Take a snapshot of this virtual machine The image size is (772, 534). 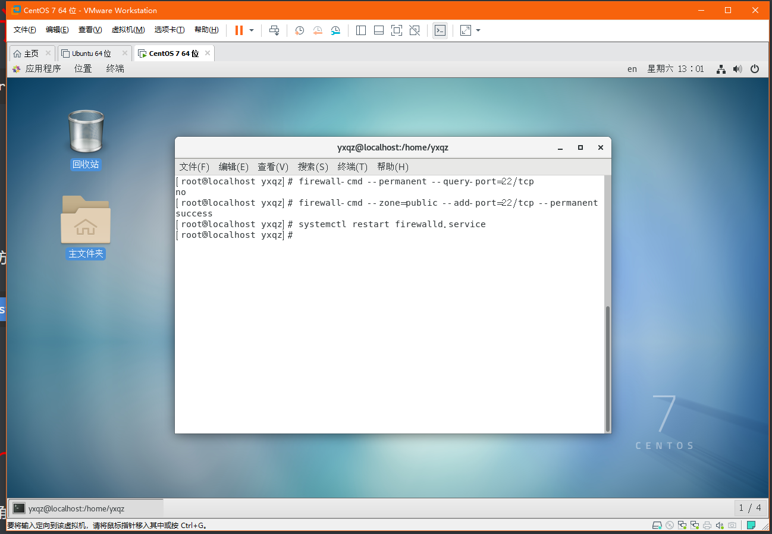[300, 30]
